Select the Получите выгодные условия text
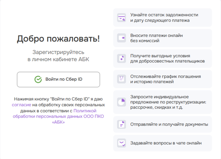This screenshot has width=221, height=159. [160, 56]
